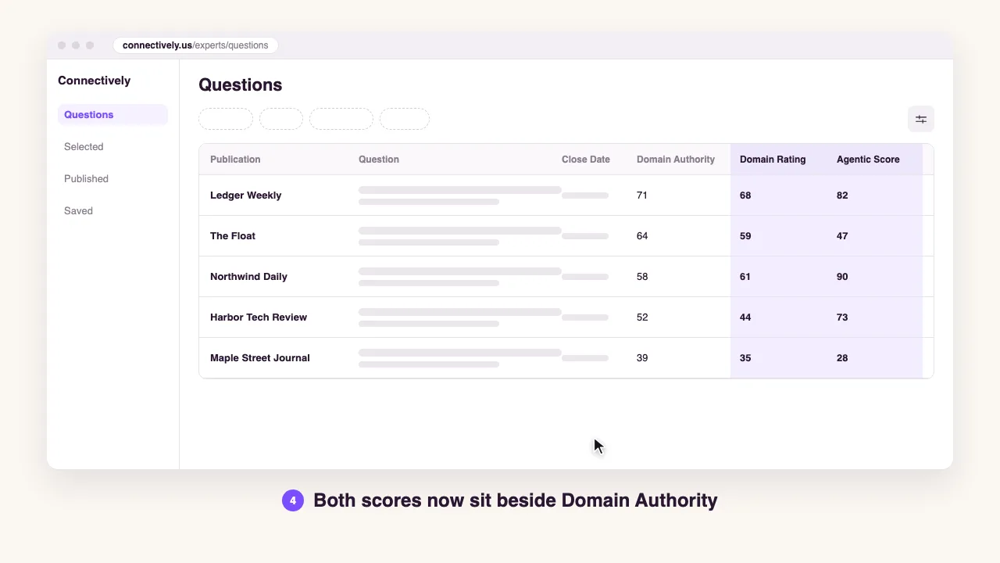This screenshot has height=563, width=1000.
Task: Go to Selected in the sidebar
Action: pos(84,147)
